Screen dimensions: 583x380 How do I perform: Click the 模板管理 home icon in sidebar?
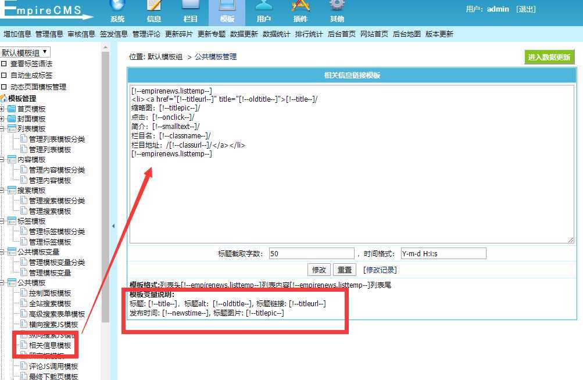pyautogui.click(x=3, y=99)
